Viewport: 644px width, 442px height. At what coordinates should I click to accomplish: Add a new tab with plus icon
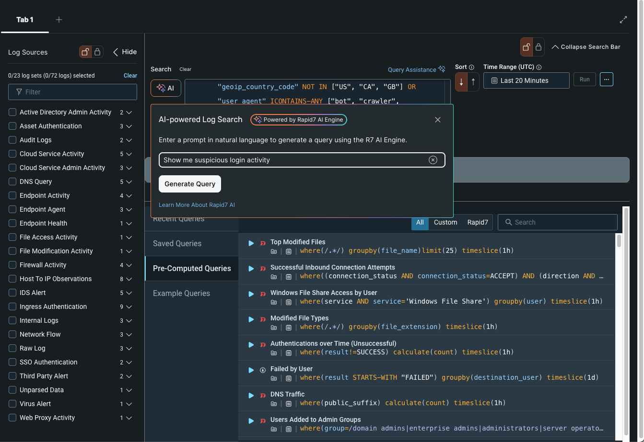[59, 20]
